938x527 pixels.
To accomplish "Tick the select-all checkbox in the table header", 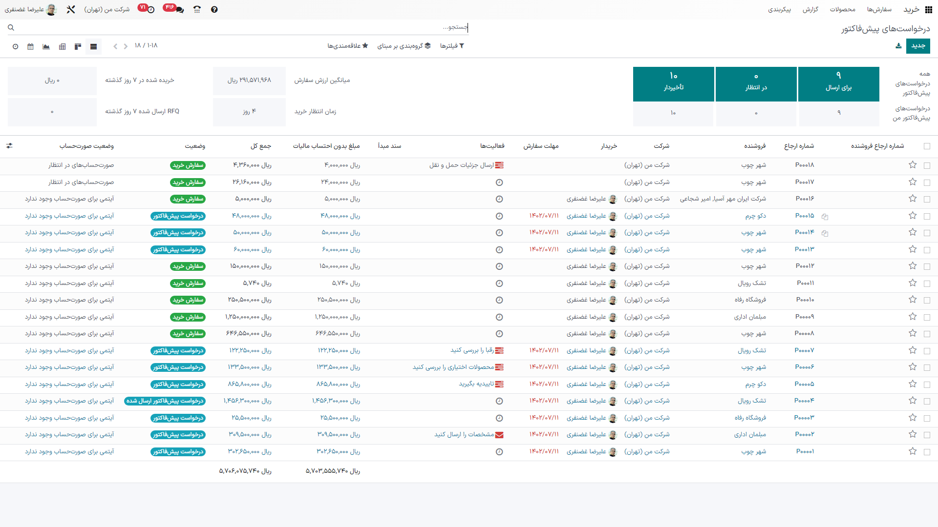I will coord(927,146).
